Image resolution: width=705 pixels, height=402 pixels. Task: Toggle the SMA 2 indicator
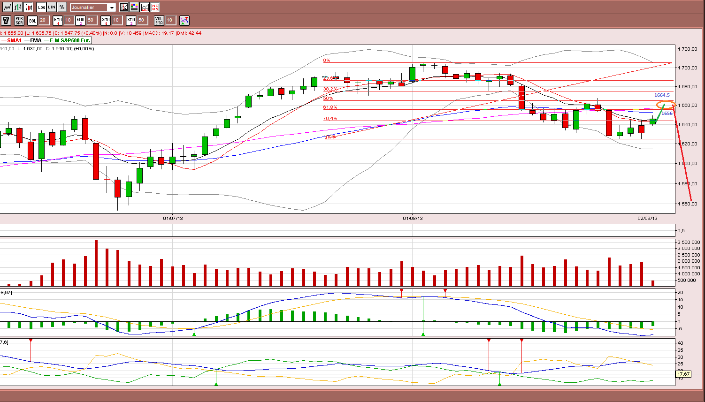131,20
